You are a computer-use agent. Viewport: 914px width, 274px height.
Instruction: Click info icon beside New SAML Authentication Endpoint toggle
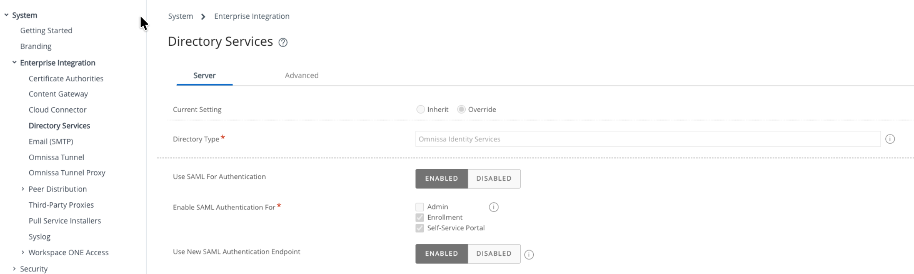pos(529,253)
